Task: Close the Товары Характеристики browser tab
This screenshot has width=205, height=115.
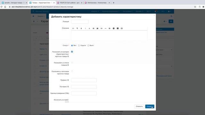Action: point(54,3)
